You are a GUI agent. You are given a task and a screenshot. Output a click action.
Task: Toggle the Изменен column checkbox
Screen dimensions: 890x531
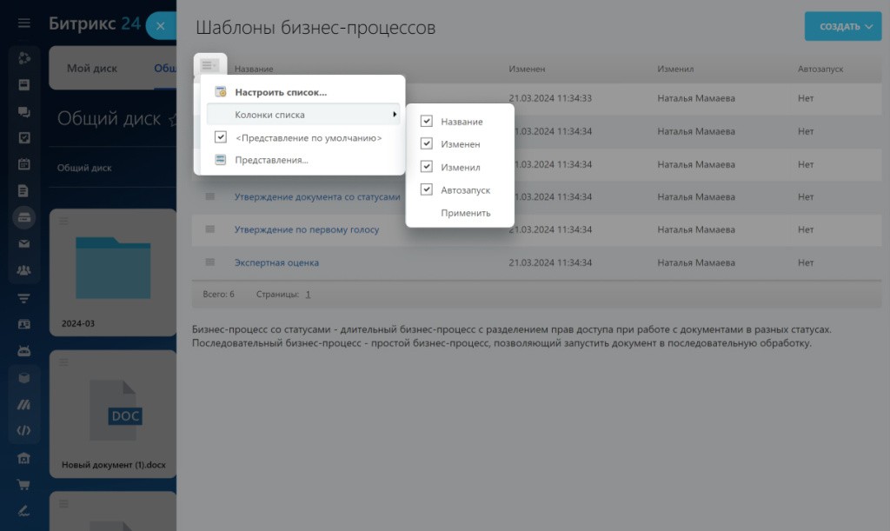point(426,143)
